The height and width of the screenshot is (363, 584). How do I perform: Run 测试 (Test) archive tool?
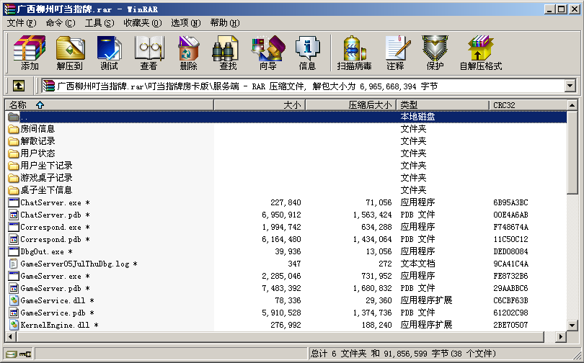(109, 53)
